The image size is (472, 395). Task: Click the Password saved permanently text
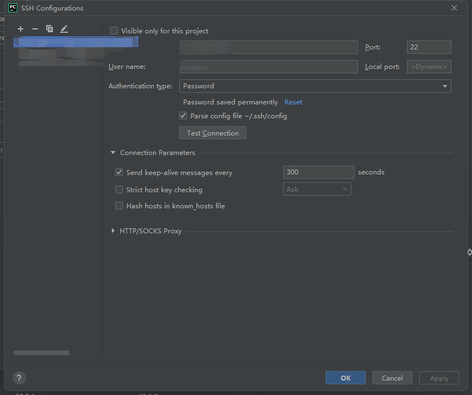point(230,102)
